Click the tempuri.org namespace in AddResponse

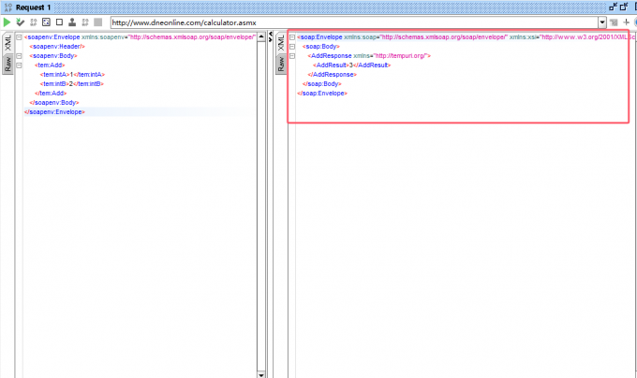pos(401,56)
